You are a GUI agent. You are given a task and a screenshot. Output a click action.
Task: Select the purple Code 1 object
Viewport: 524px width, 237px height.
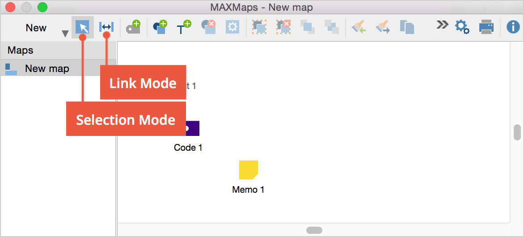193,128
